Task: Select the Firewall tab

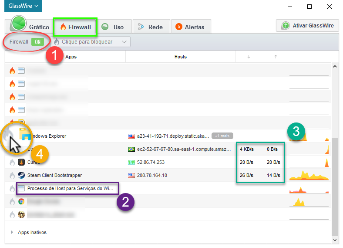Action: click(75, 27)
